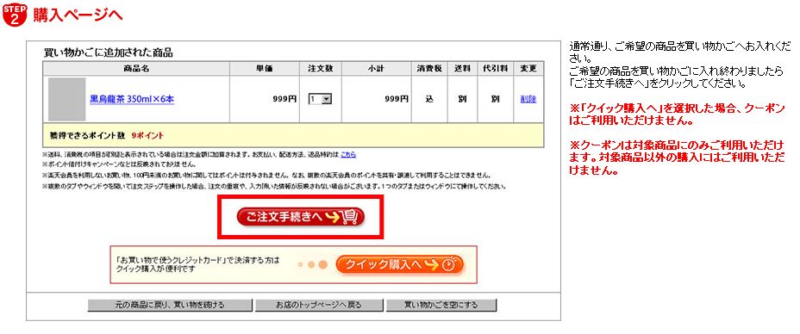Click the 送料 column header
This screenshot has width=800, height=334.
pyautogui.click(x=462, y=68)
